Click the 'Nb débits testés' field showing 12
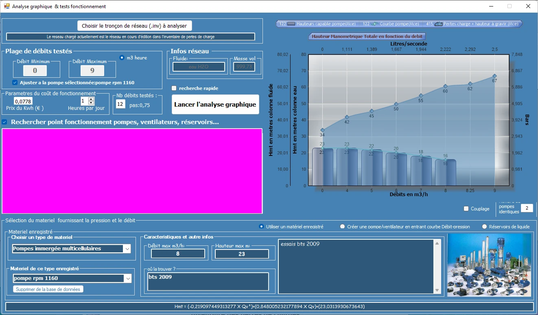 point(120,104)
